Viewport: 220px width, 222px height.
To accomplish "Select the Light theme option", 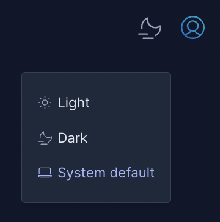I will (96, 102).
